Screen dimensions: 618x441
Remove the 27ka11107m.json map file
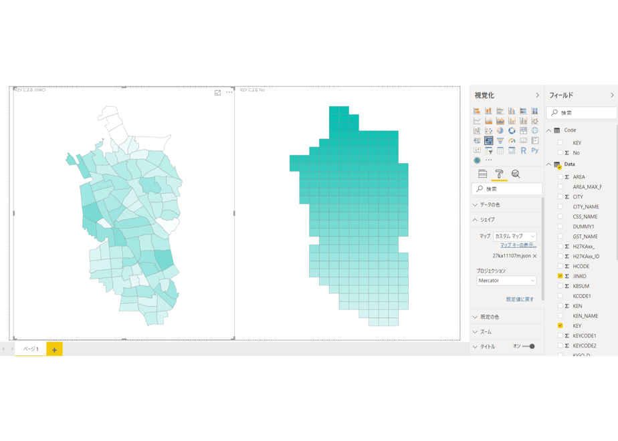[535, 256]
